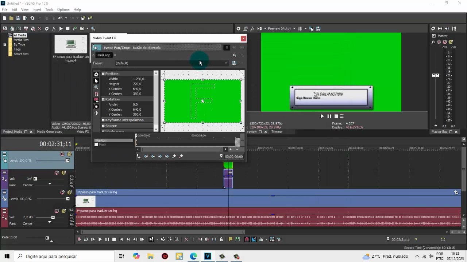Expand the Source section
Screen dimensions: 467x262
click(x=103, y=126)
